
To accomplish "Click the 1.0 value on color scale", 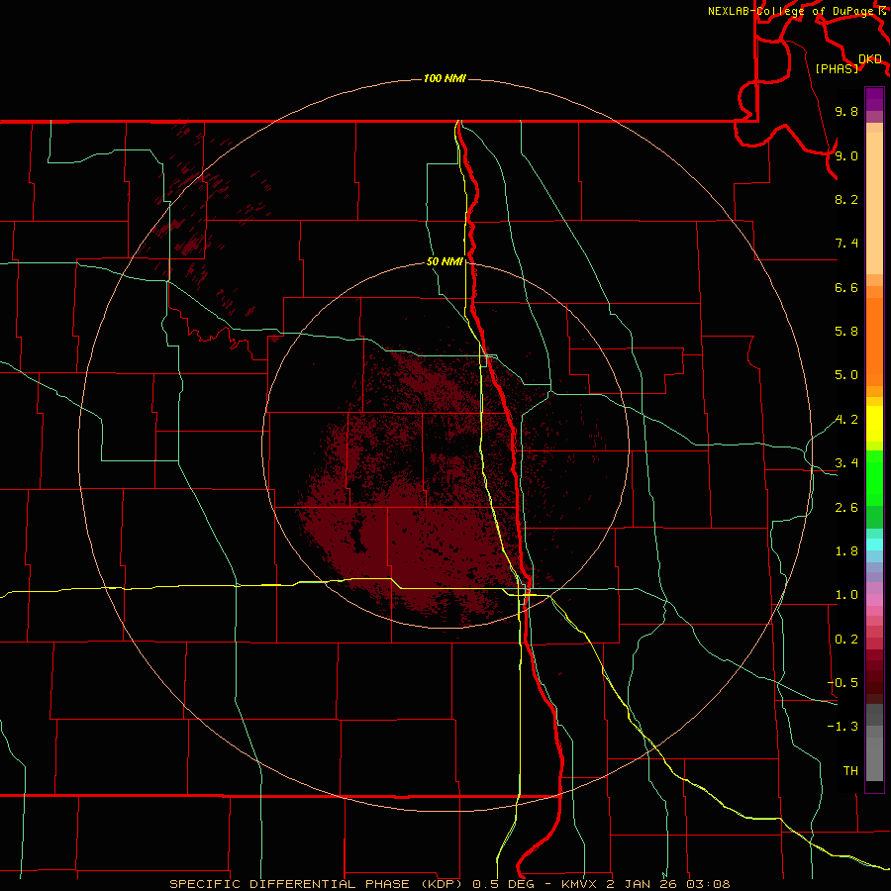I will point(846,595).
